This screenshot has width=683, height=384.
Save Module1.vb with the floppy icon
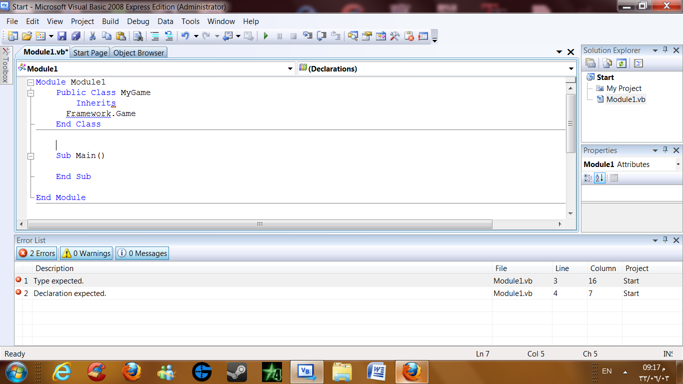click(62, 36)
